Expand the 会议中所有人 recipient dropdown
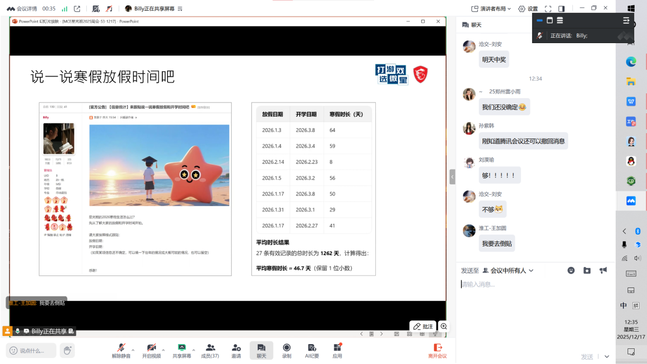 (508, 270)
